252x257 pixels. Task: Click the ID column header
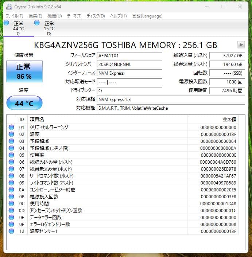coord(22,120)
